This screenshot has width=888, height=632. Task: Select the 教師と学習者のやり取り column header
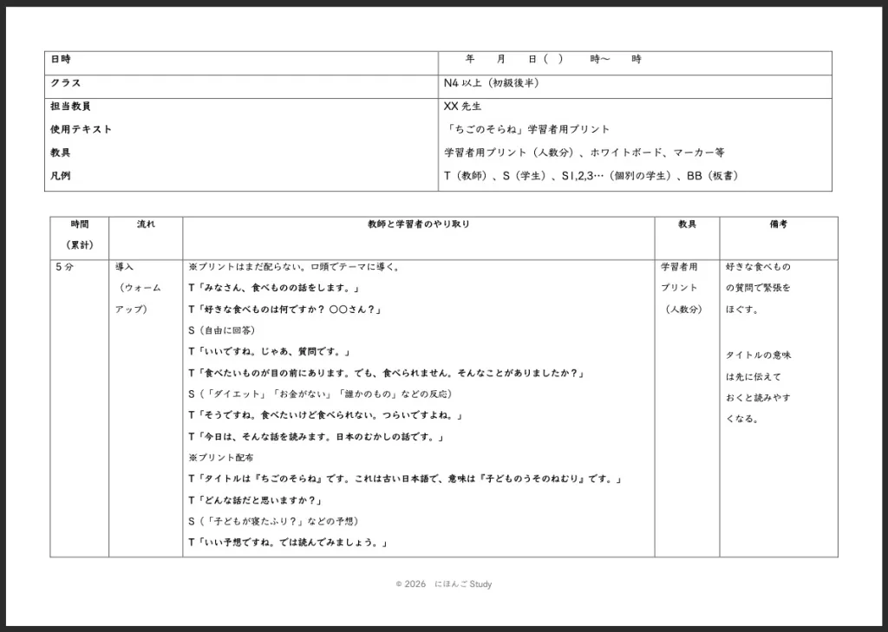point(419,225)
